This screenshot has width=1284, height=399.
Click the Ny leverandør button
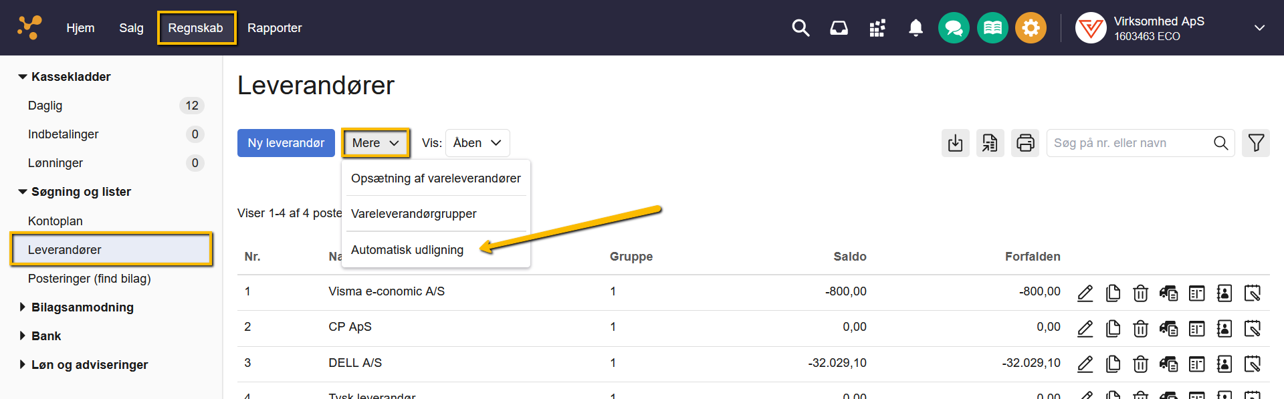[286, 143]
